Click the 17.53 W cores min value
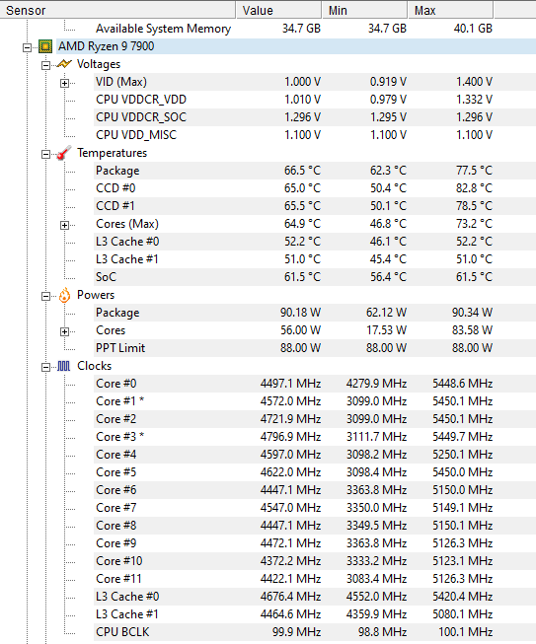536x644 pixels. point(386,330)
